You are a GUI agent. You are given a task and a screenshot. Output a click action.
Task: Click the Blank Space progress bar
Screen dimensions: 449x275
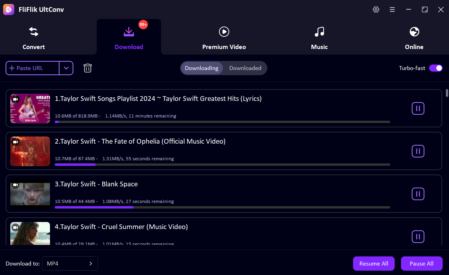click(x=223, y=207)
